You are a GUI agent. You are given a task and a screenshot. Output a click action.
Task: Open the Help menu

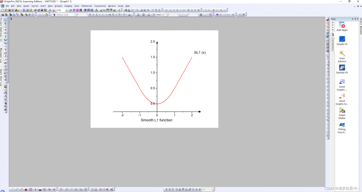pos(128,6)
